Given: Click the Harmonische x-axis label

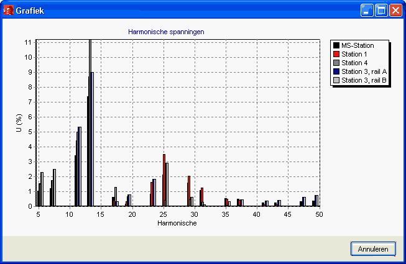Looking at the screenshot, I should 177,223.
